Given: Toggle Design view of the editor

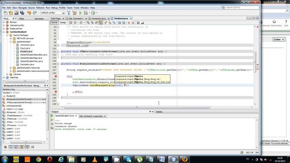Looking at the screenshot, I should pyautogui.click(x=63, y=23).
